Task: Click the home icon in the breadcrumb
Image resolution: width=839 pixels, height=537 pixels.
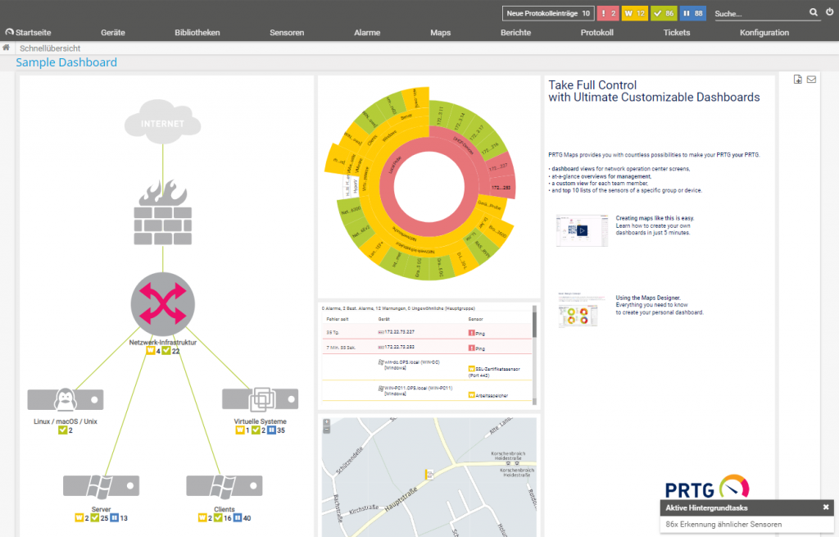Action: coord(7,48)
